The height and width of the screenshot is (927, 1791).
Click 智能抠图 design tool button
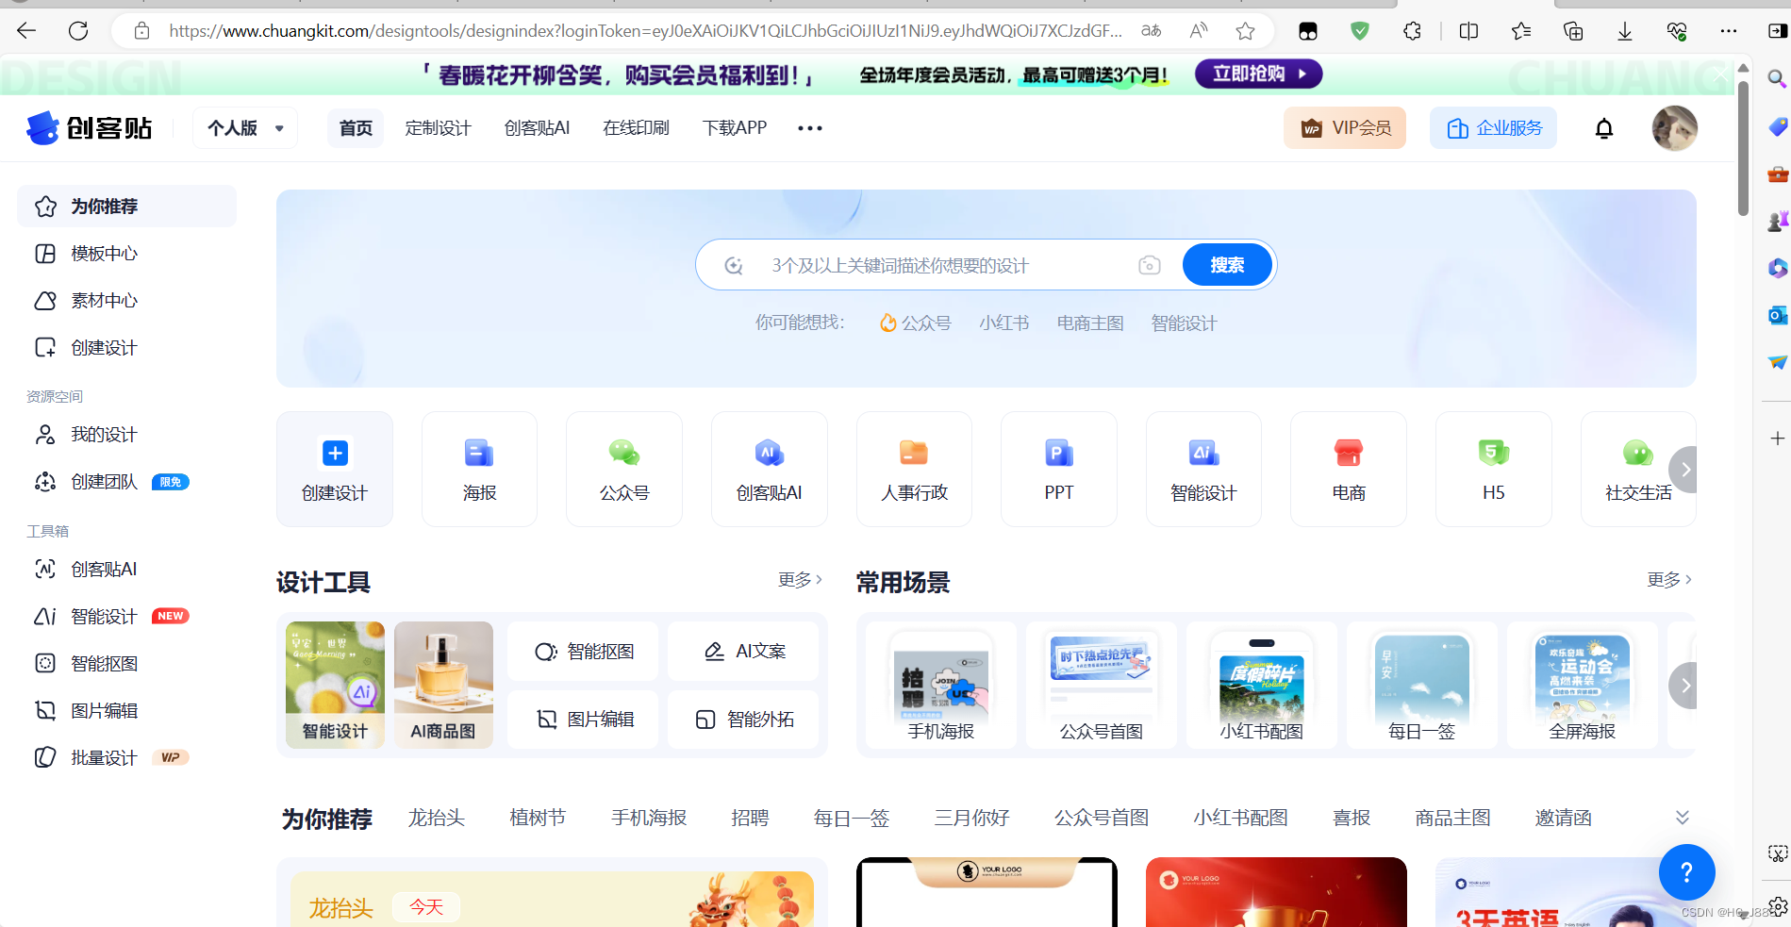tap(583, 652)
